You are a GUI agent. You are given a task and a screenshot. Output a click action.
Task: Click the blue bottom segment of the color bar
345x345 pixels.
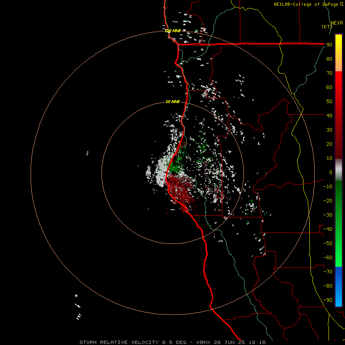tap(338, 286)
